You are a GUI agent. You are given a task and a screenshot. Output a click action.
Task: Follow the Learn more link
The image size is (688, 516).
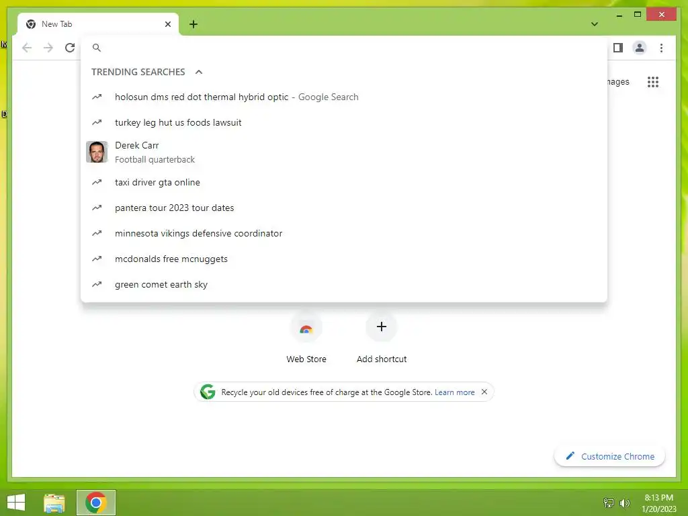pyautogui.click(x=455, y=392)
